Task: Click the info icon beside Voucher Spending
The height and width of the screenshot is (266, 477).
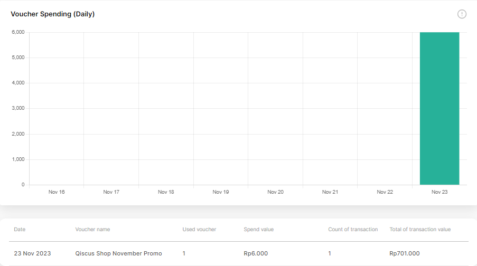Action: click(462, 14)
